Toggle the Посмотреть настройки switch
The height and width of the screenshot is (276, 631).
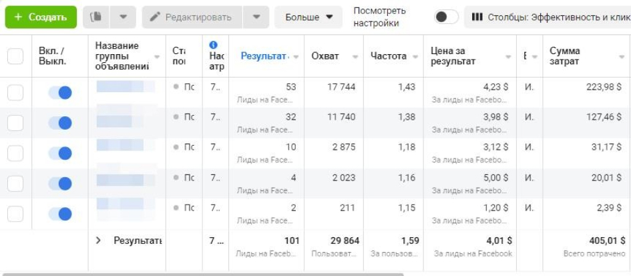(x=445, y=17)
